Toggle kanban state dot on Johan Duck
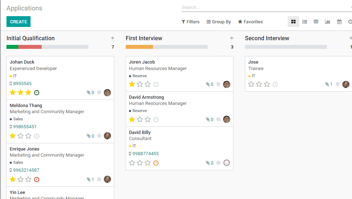The image size is (352, 199). 99,93
